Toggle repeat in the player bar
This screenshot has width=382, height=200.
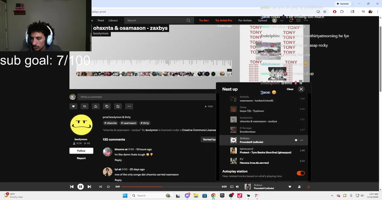coord(108,187)
